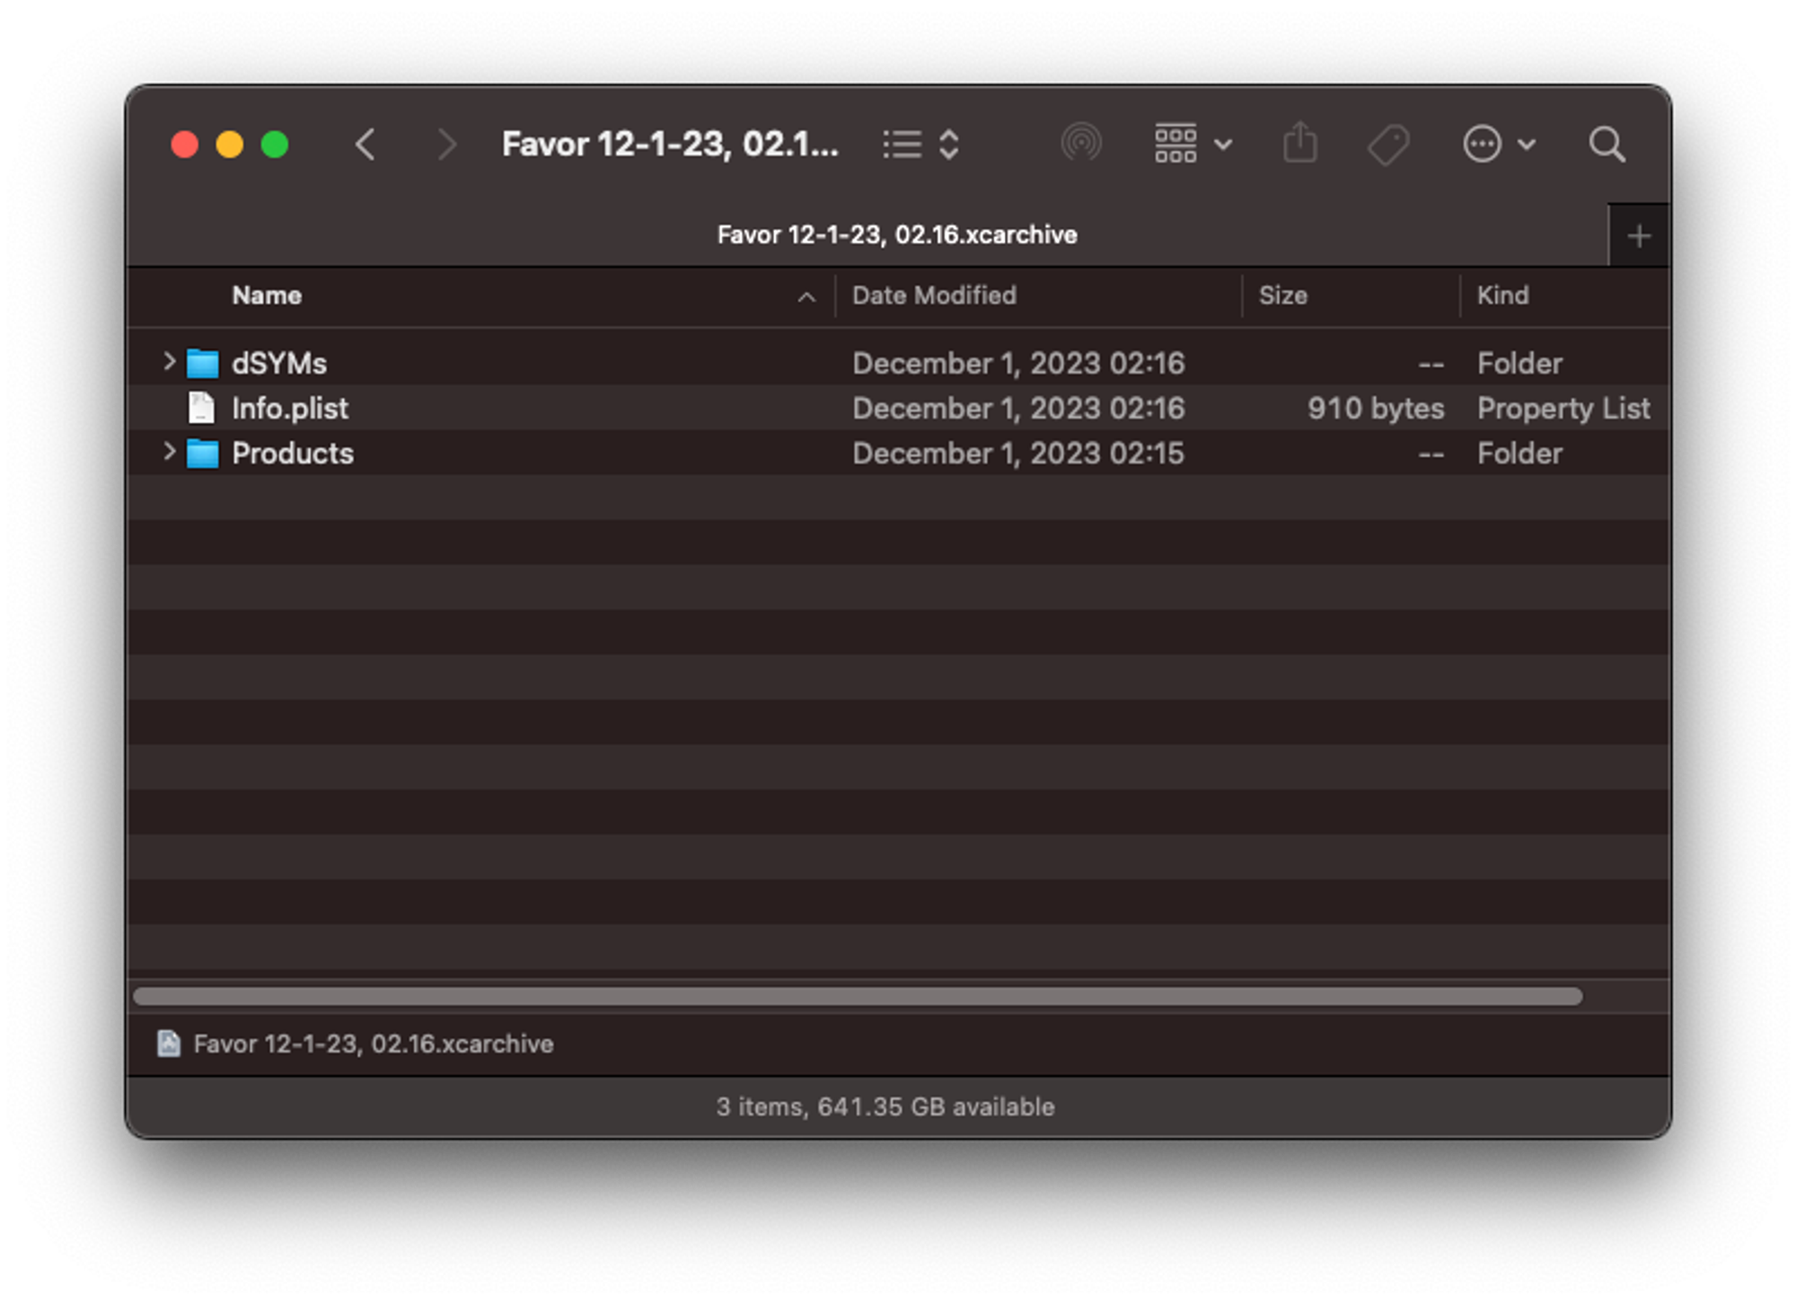Open the list view options switcher
This screenshot has height=1304, width=1796.
pyautogui.click(x=920, y=144)
